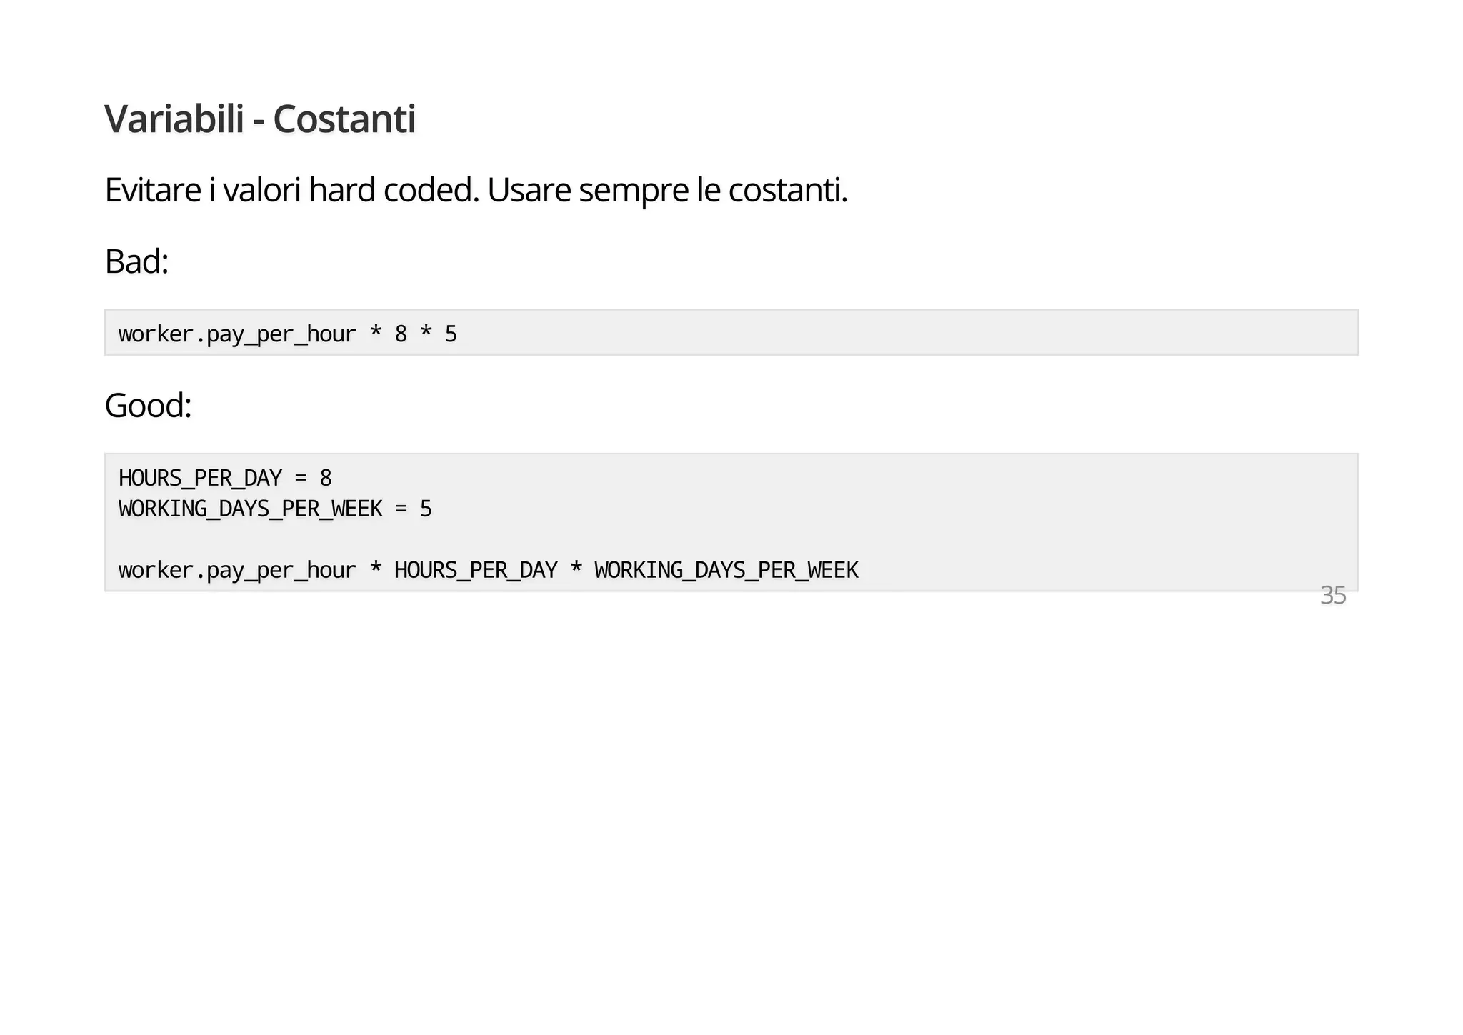
Task: Click WORKING_DAYS_PER_WEEK in the final expression line
Action: (x=726, y=571)
